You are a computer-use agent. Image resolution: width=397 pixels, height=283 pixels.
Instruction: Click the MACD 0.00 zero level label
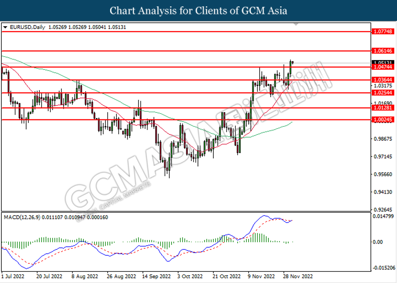point(377,242)
